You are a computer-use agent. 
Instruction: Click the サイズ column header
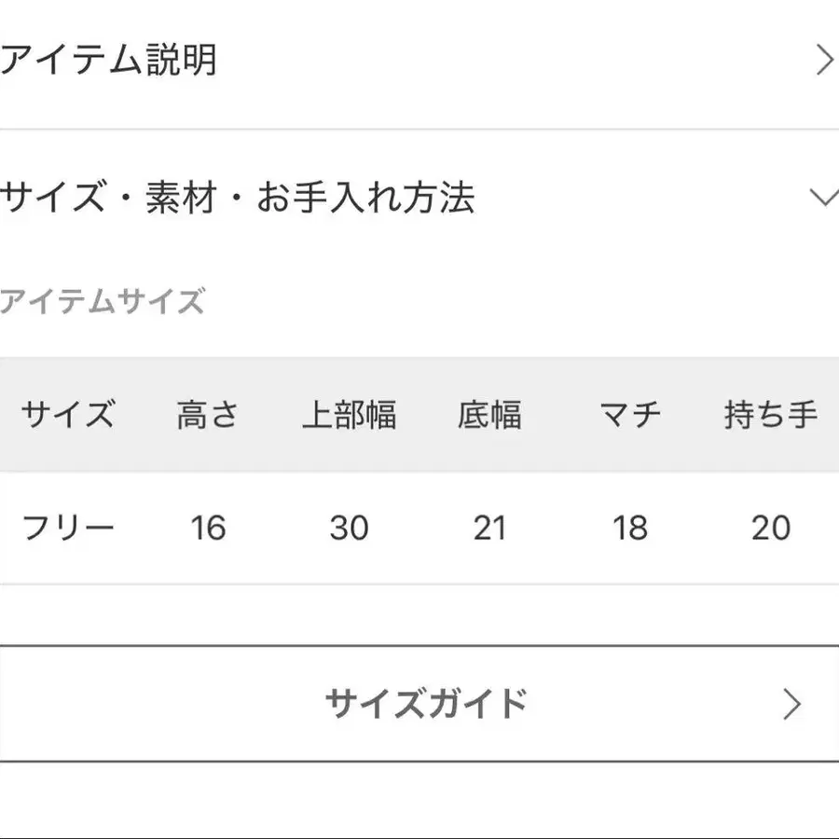coord(68,414)
